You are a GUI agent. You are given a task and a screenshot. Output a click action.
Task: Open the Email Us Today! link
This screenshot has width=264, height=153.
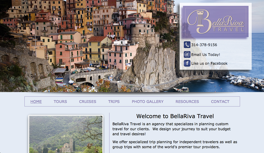206,55
